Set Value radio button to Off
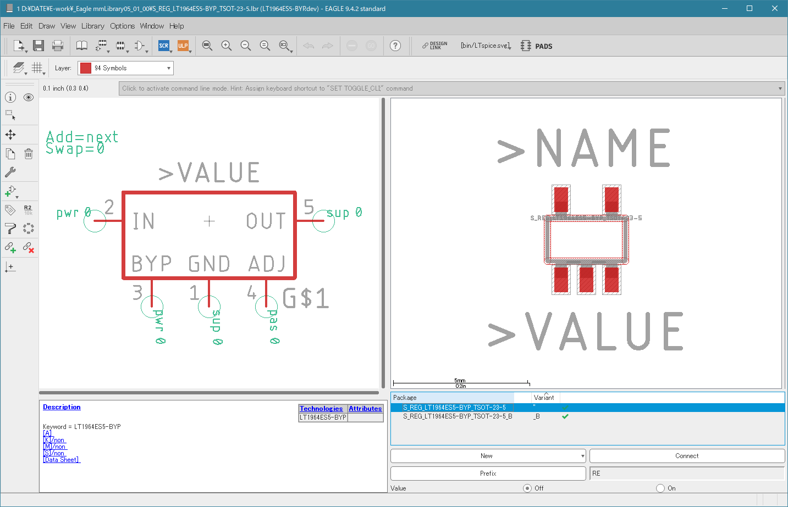This screenshot has height=507, width=788. 527,488
